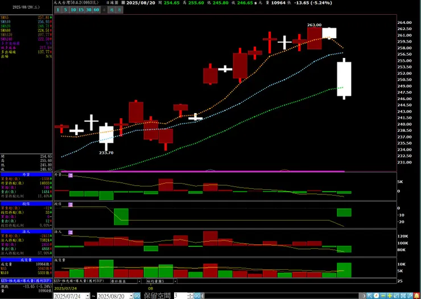
Task: Switch to the monthly (月) chart button
Action: coord(119,10)
